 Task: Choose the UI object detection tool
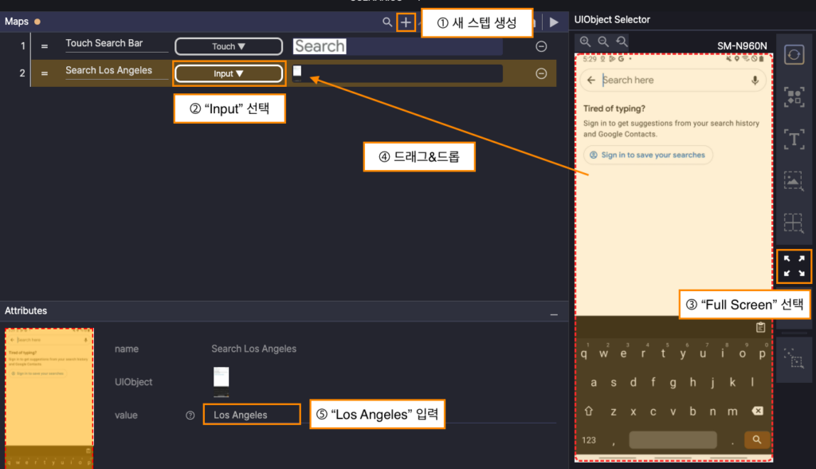pos(794,97)
